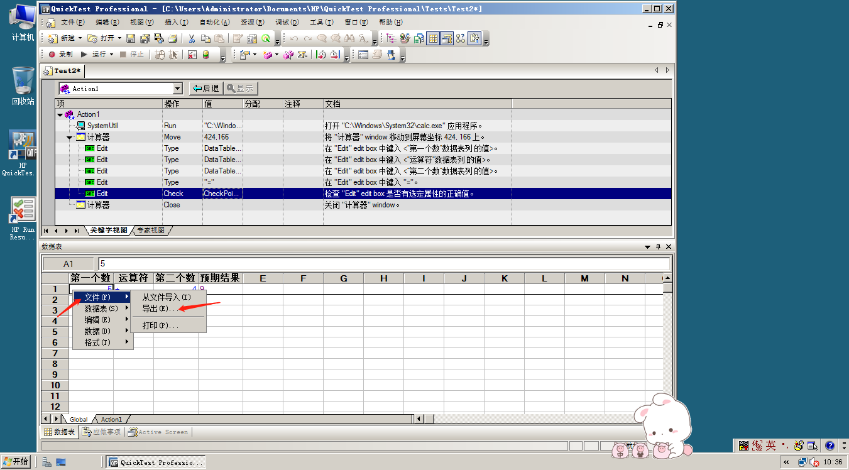This screenshot has width=849, height=470.
Task: Open the 自动化(A) menu in menu bar
Action: click(x=215, y=22)
